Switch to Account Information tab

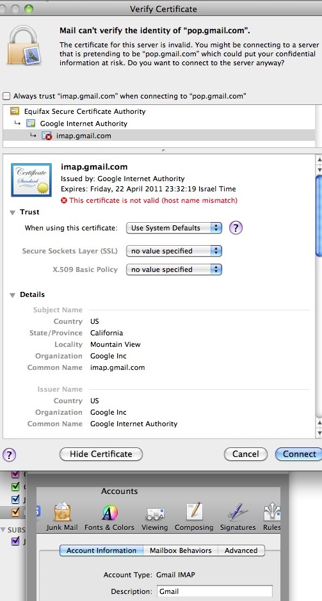(101, 550)
